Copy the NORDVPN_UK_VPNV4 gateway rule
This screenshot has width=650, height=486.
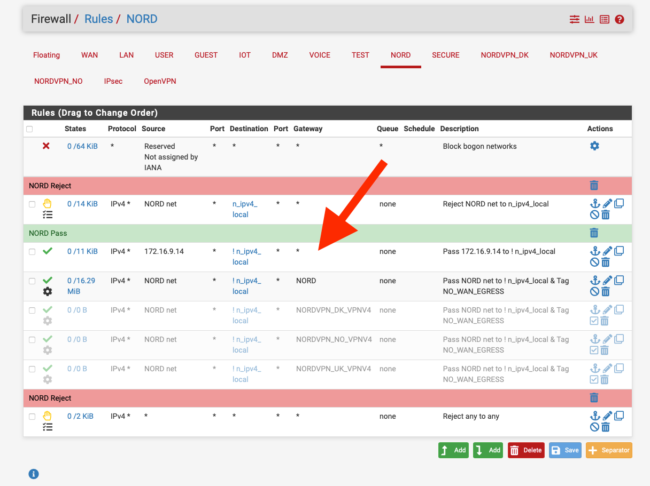pyautogui.click(x=619, y=368)
